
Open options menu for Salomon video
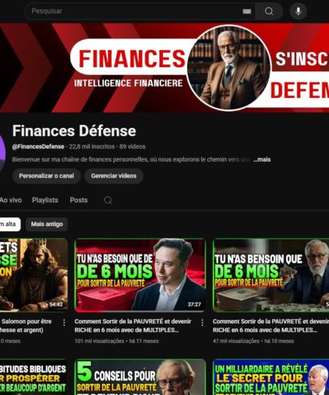[x=64, y=323]
